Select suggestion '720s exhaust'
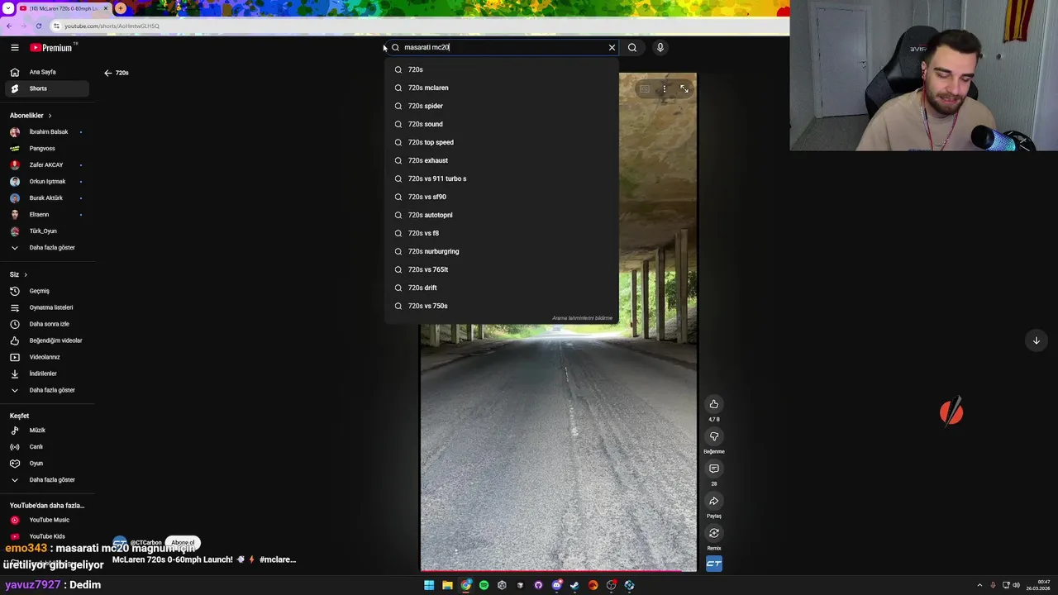The height and width of the screenshot is (595, 1058). pos(502,160)
